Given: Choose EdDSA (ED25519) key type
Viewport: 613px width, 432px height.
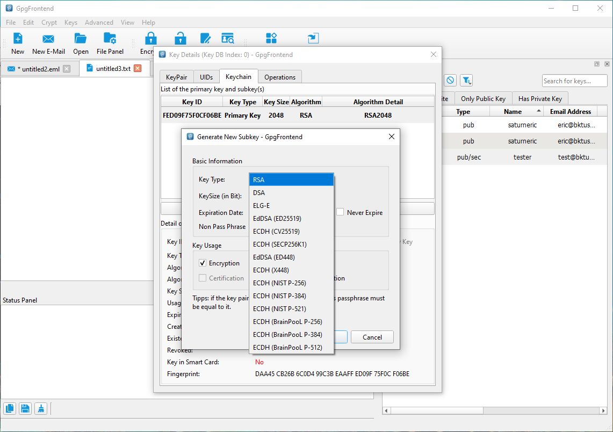Looking at the screenshot, I should coord(291,219).
